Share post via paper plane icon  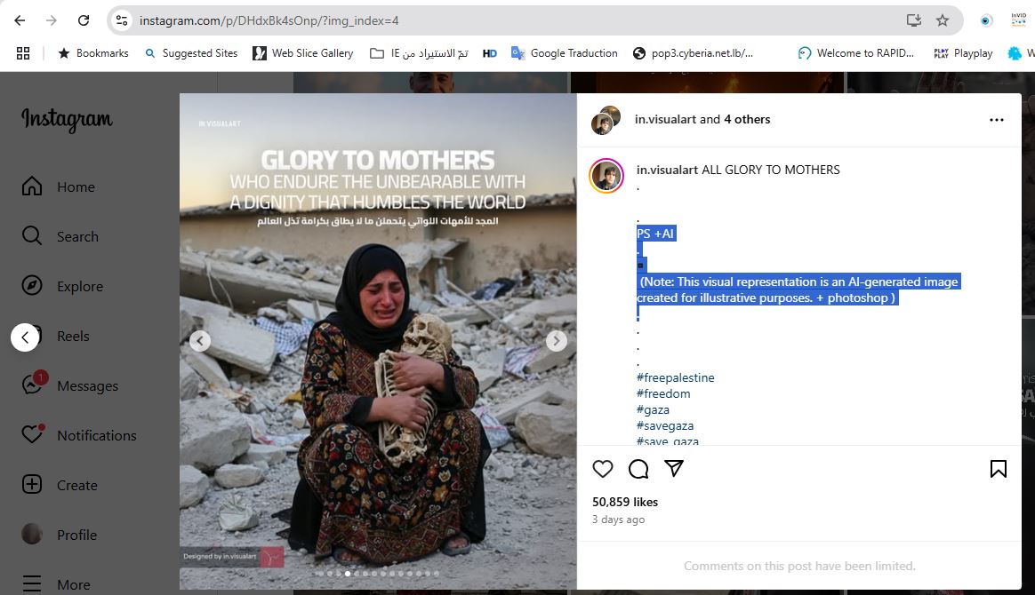click(674, 468)
